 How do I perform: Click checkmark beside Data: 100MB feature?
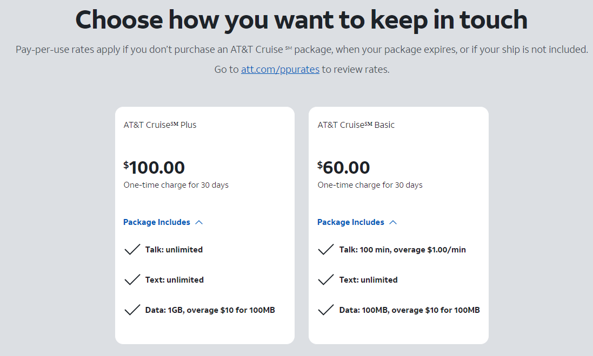point(326,310)
